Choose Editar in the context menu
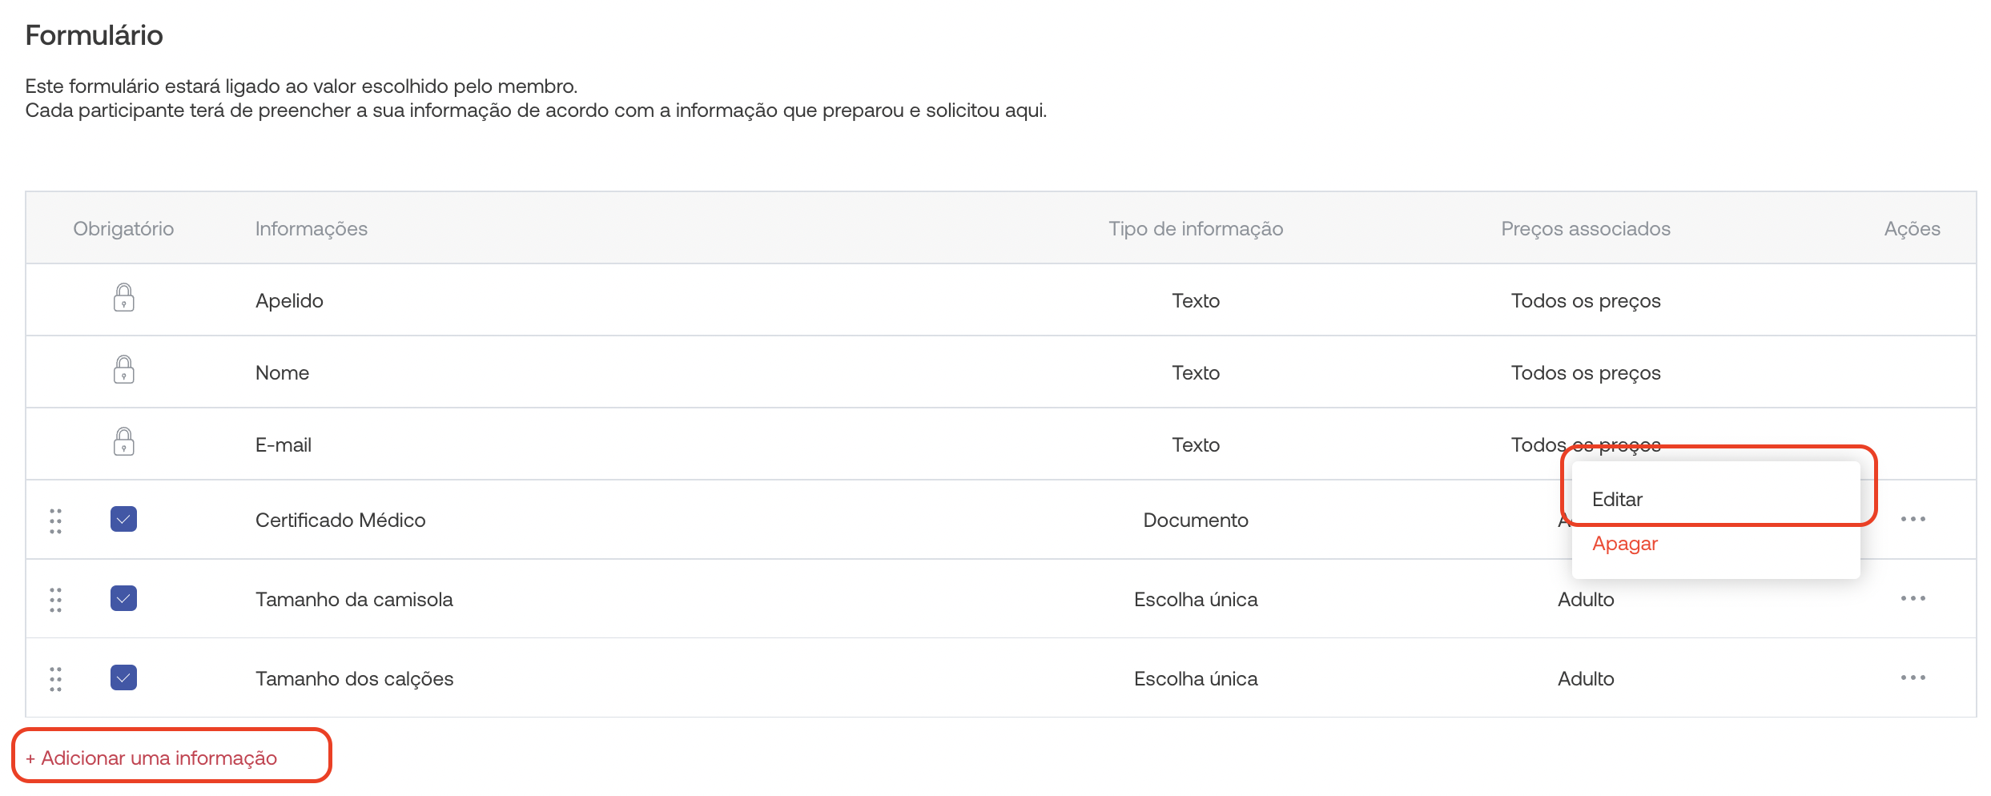 click(x=1617, y=499)
